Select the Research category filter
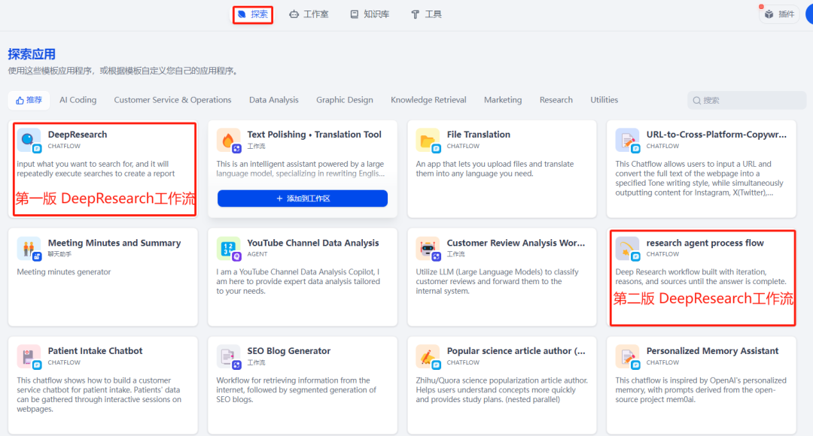 click(556, 99)
